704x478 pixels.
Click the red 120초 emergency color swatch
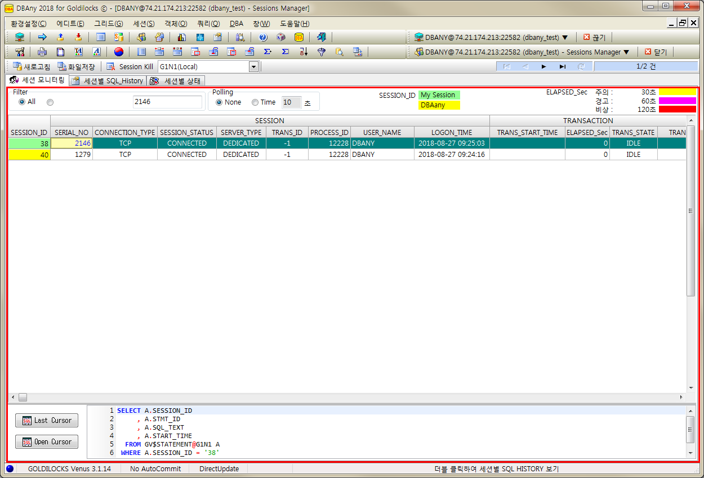point(677,109)
